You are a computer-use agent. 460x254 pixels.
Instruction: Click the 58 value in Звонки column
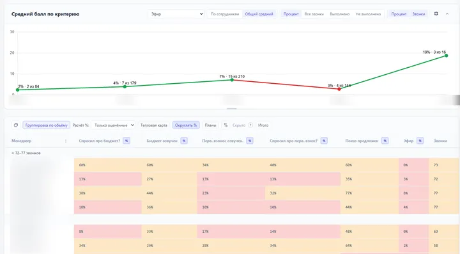(436, 246)
